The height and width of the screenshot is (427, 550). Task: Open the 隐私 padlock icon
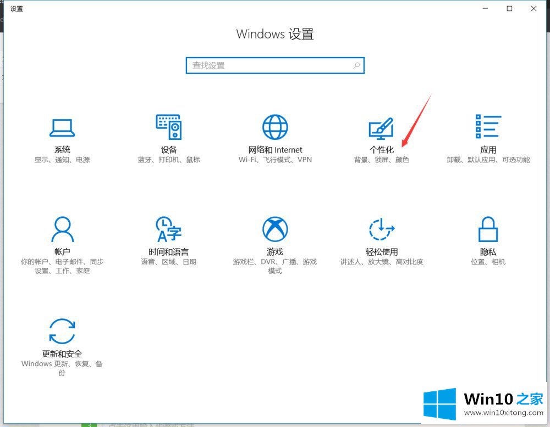coord(488,229)
